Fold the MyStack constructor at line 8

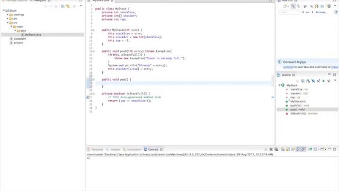pyautogui.click(x=94, y=30)
